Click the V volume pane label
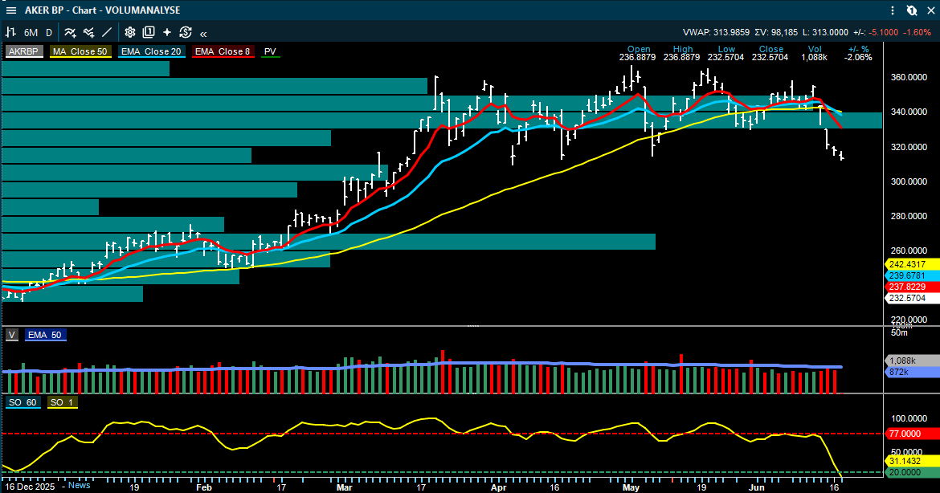The width and height of the screenshot is (940, 493). [x=12, y=335]
